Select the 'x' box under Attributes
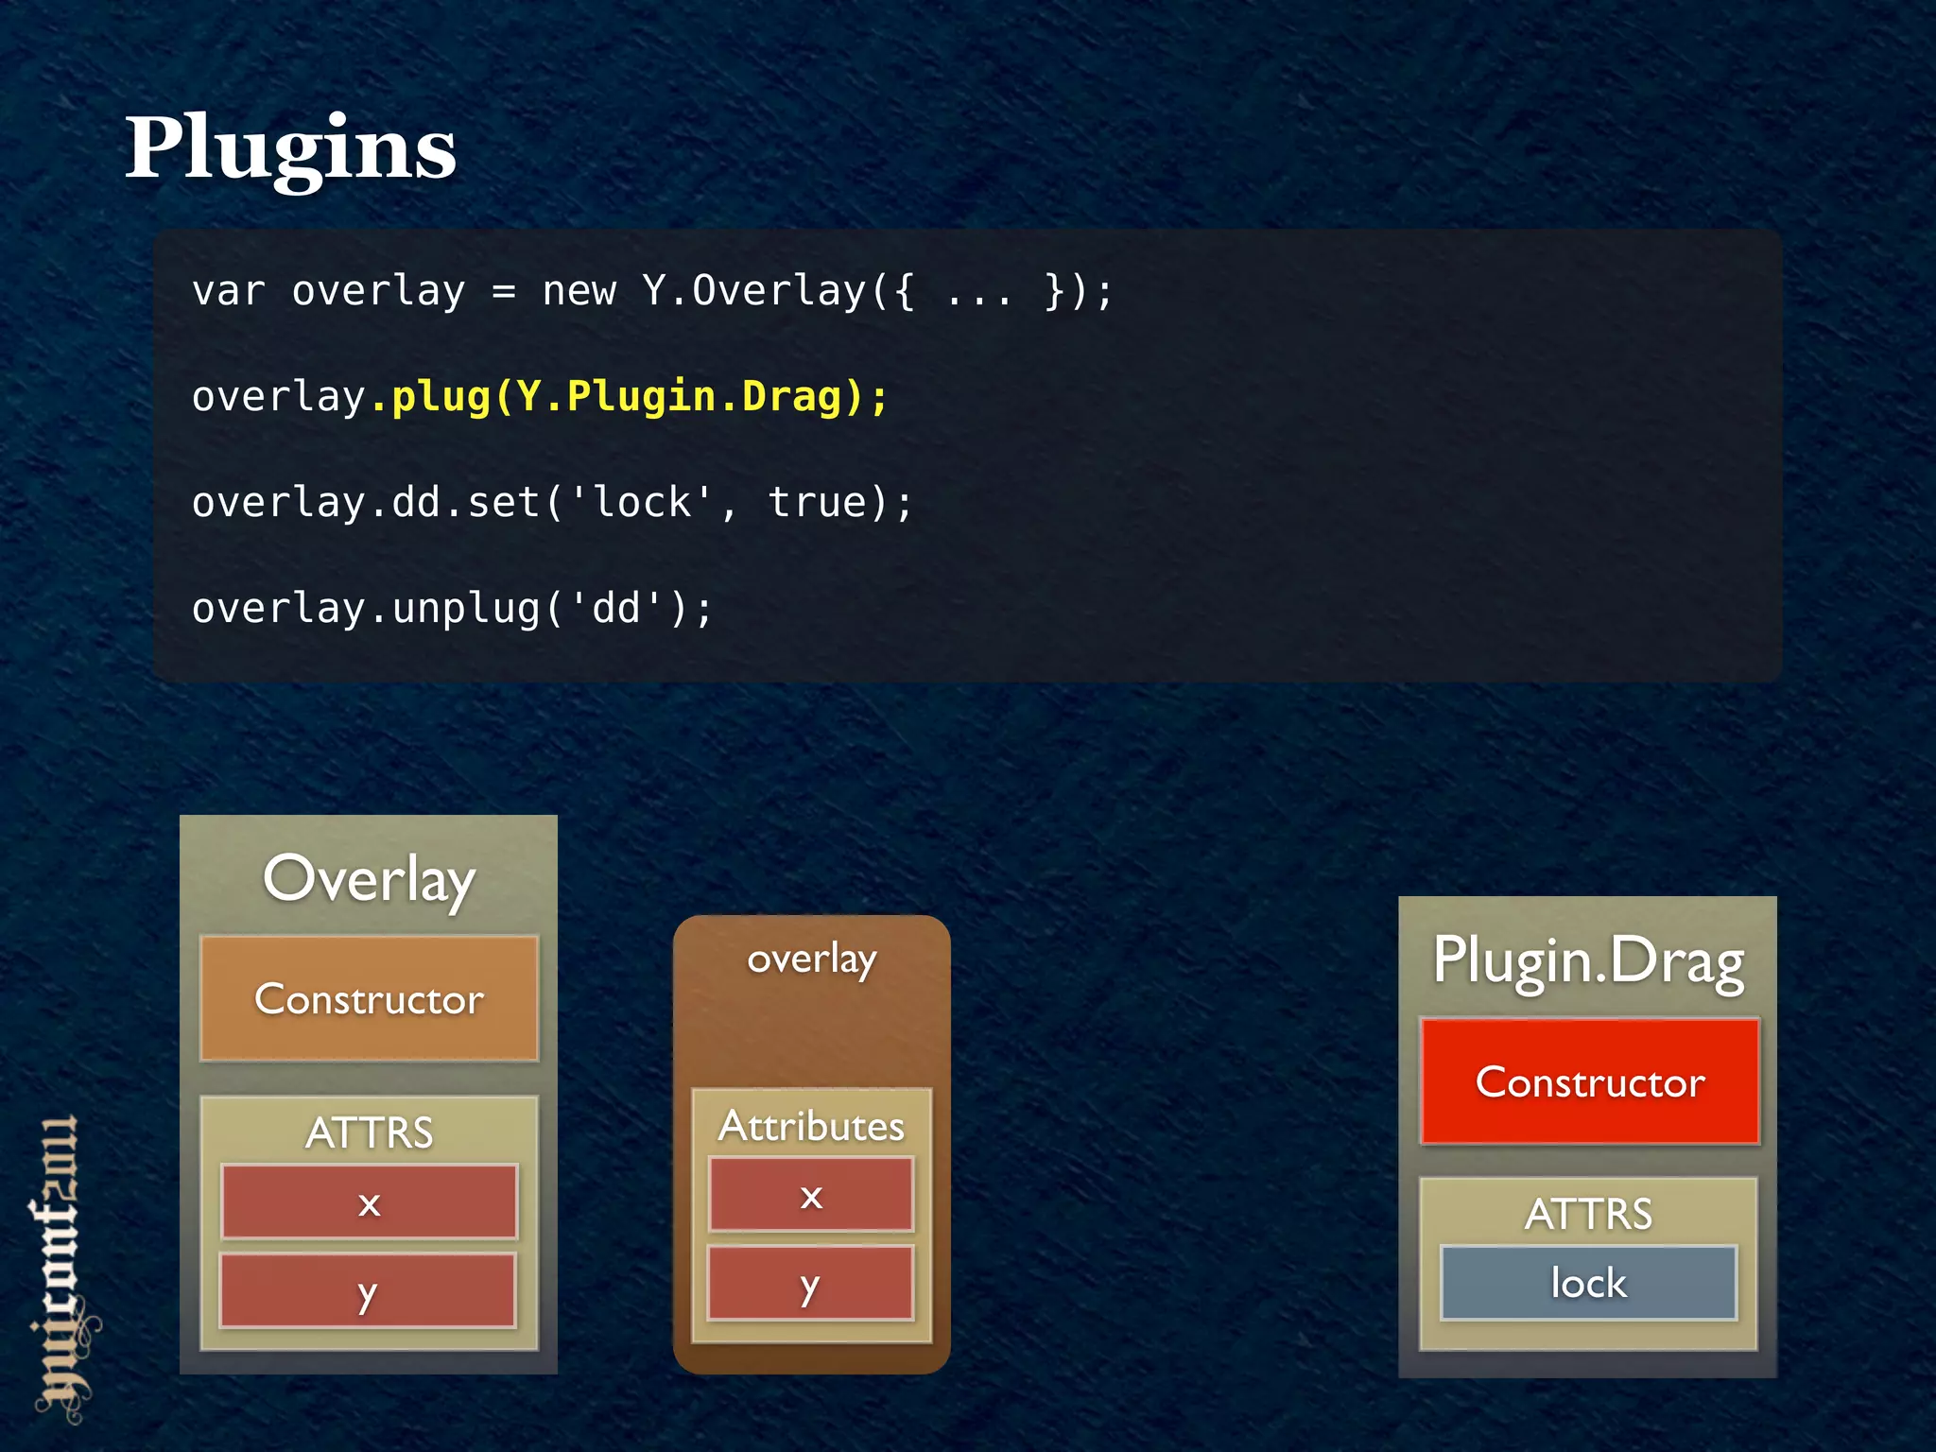Image resolution: width=1936 pixels, height=1452 pixels. (811, 1194)
